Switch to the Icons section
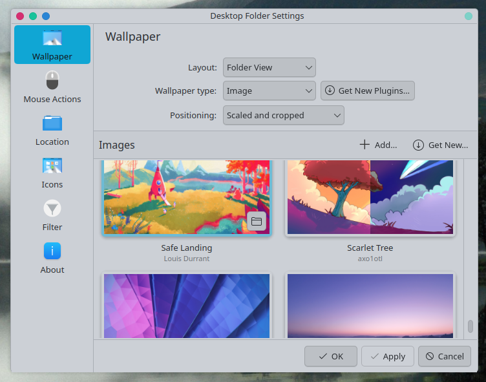 tap(52, 173)
